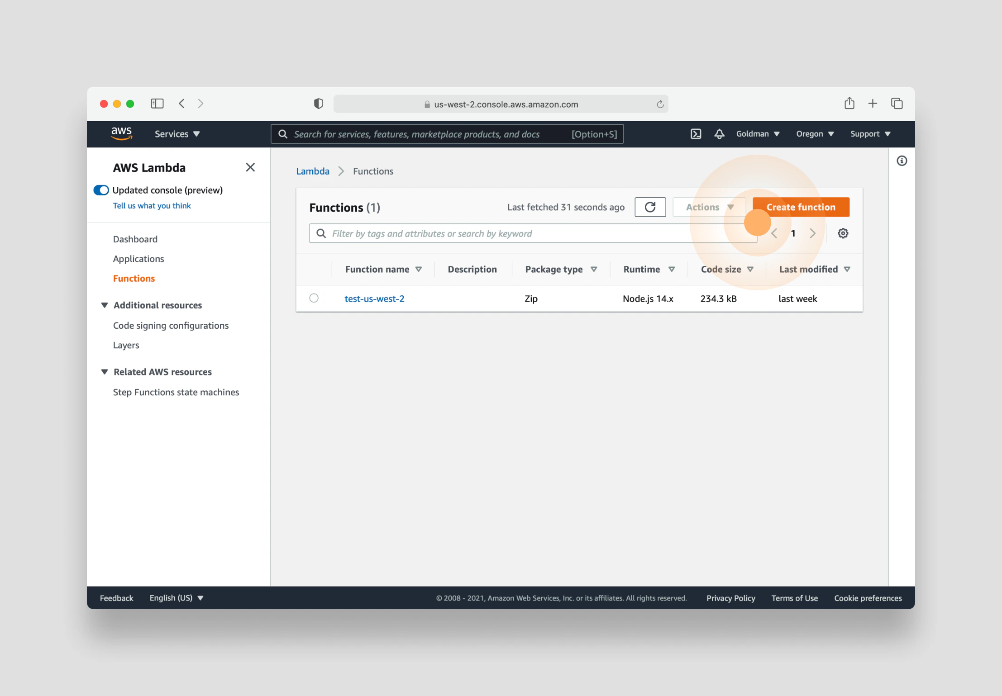Click Feedback in footer
The height and width of the screenshot is (696, 1002).
click(x=116, y=598)
